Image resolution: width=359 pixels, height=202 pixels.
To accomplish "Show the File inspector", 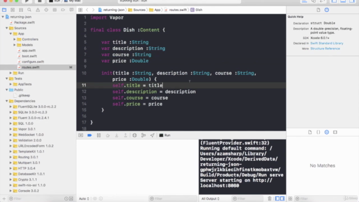I will point(318,10).
